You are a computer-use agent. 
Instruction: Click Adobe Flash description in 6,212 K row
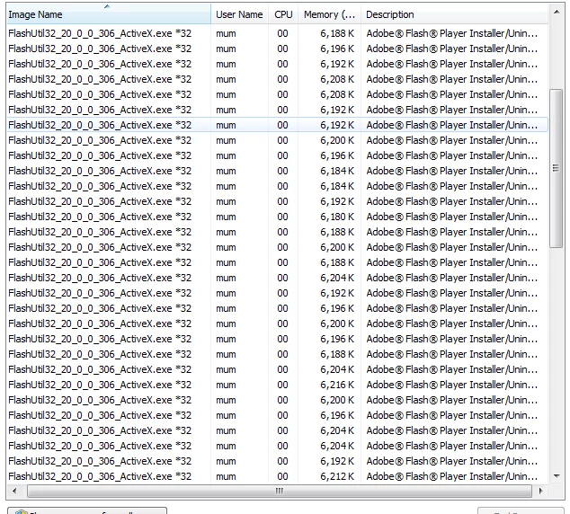point(452,476)
